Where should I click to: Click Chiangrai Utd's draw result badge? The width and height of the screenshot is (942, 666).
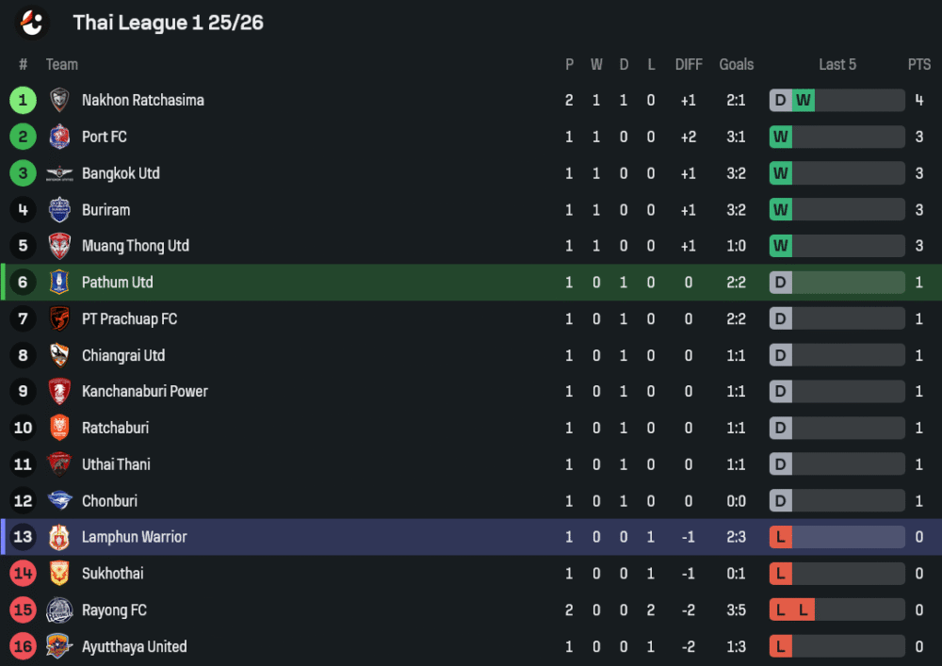pos(780,355)
